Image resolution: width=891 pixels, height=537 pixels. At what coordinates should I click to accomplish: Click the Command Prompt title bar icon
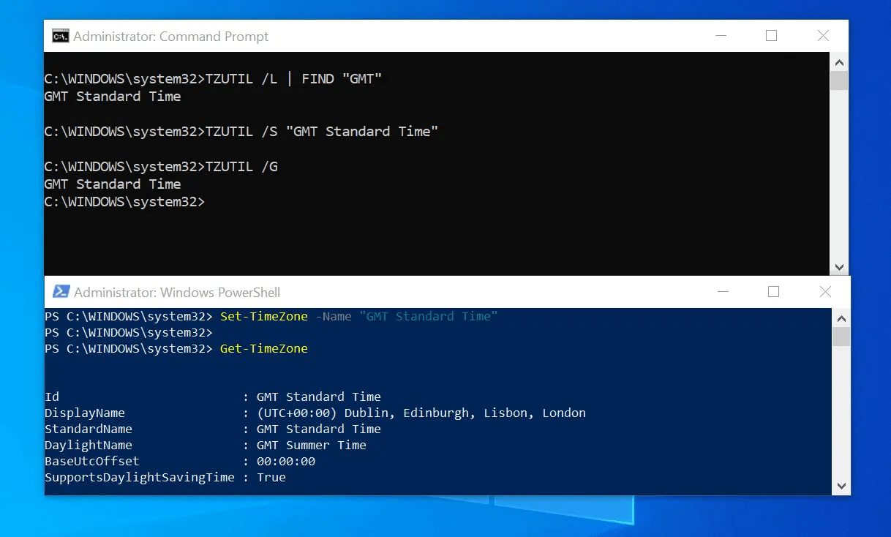click(61, 35)
